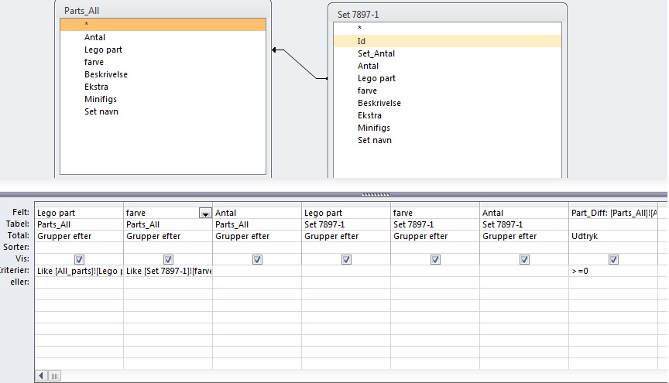The width and height of the screenshot is (669, 383).
Task: Click the criteria cell containing >=0
Action: [x=612, y=272]
